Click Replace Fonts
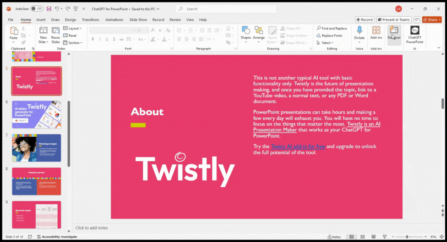Image resolution: width=447 pixels, height=242 pixels. [x=329, y=36]
